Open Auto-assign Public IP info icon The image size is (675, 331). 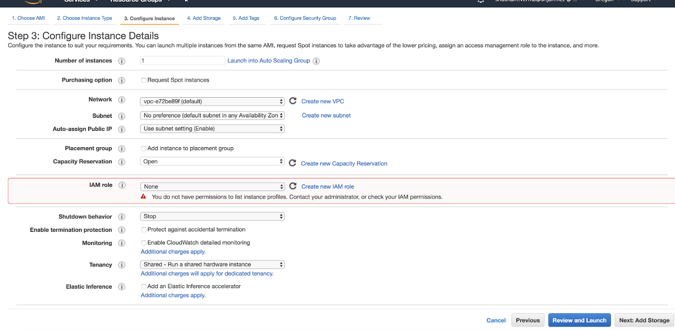pos(122,129)
